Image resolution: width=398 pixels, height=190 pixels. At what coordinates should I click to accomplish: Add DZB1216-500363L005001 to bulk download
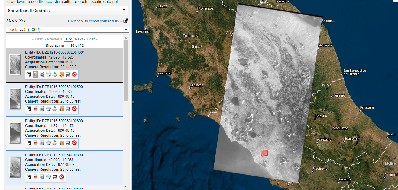click(62, 109)
